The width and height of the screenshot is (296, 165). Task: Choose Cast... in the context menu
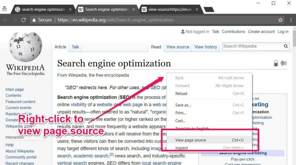click(209, 121)
